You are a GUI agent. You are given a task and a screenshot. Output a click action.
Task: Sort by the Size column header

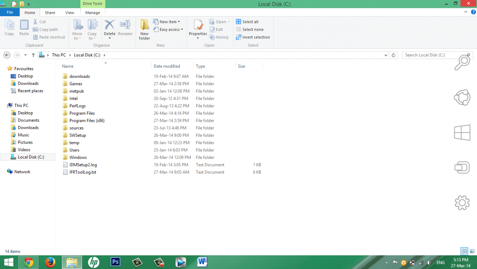click(249, 66)
